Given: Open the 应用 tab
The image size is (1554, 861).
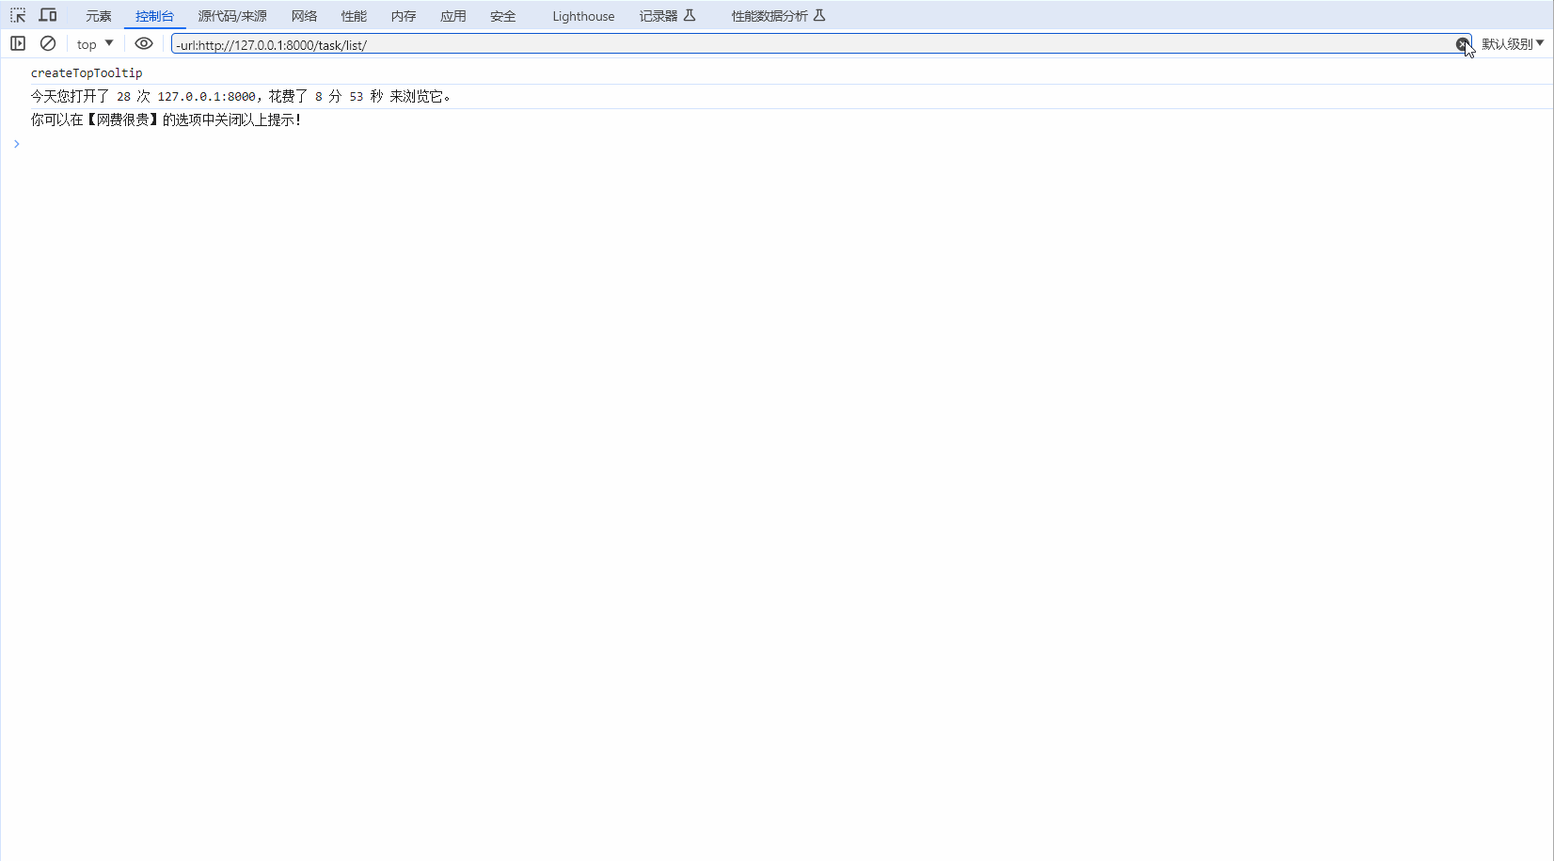Looking at the screenshot, I should [453, 16].
